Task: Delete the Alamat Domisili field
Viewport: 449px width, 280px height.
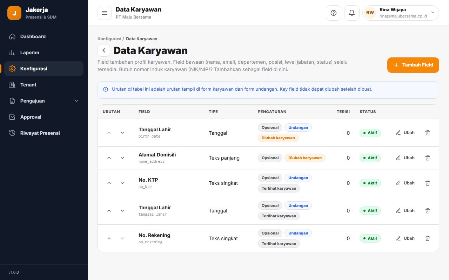Action: (427, 158)
